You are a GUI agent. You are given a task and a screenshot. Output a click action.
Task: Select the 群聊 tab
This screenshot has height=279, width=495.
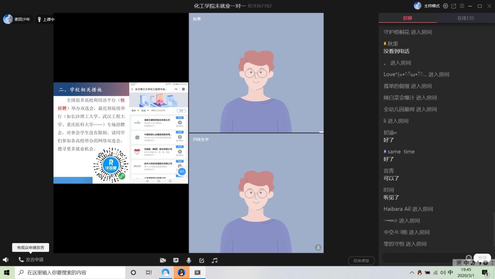[x=408, y=18]
